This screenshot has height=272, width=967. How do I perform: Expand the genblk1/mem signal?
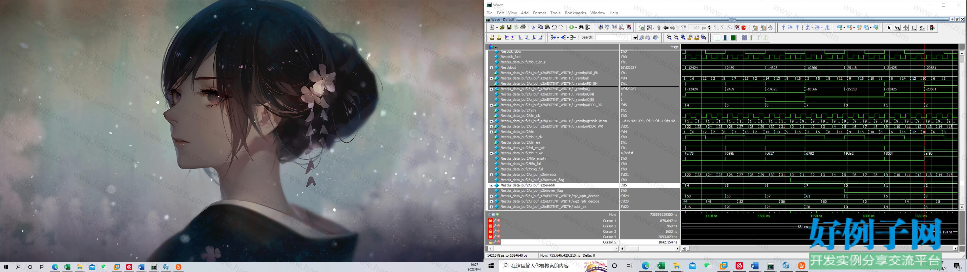point(491,121)
